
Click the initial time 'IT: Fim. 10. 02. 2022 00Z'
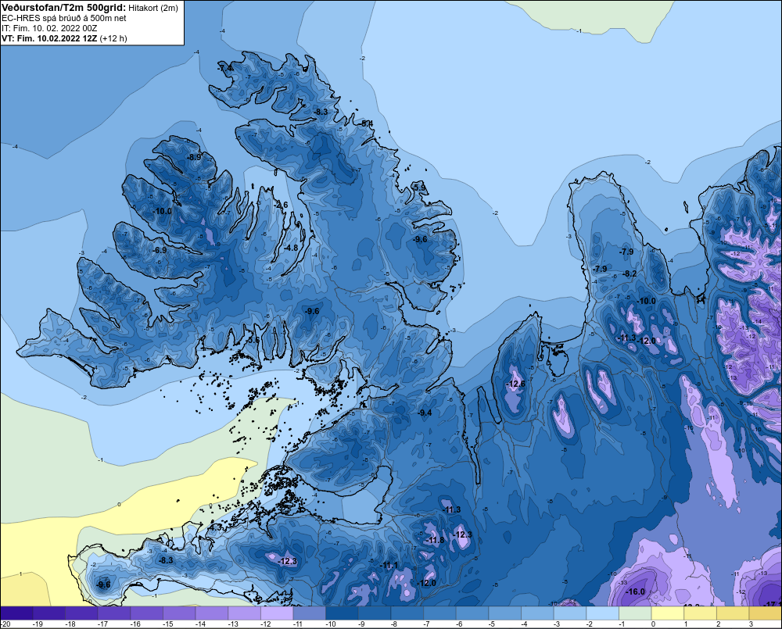pos(49,28)
